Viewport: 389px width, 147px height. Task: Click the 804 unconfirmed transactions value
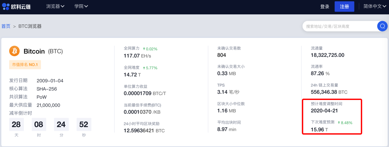click(222, 55)
